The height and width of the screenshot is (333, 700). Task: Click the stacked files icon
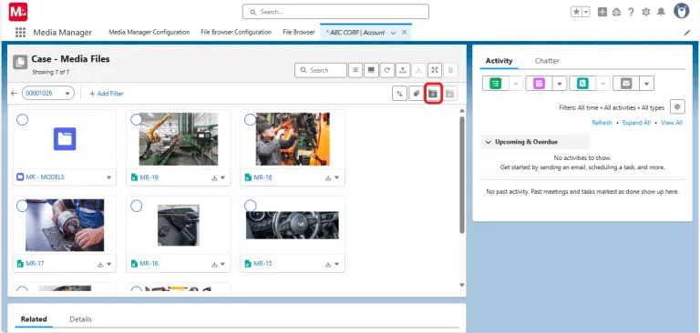click(416, 94)
